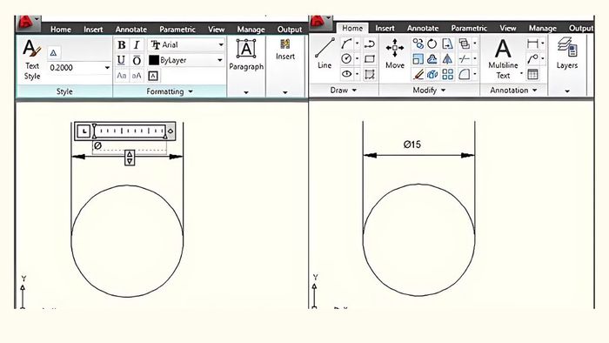609x343 pixels.
Task: Click the 'aA' lowercase button
Action: (x=137, y=76)
